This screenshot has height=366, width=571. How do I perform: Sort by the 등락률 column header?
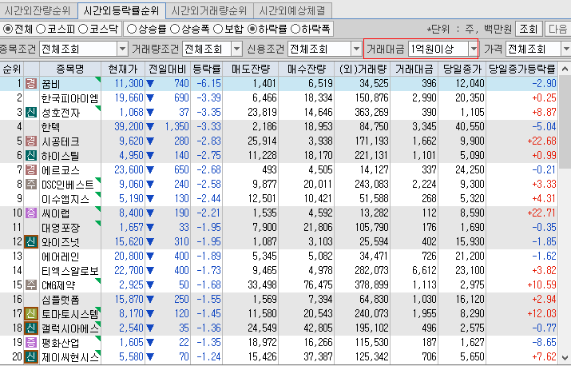[x=207, y=69]
